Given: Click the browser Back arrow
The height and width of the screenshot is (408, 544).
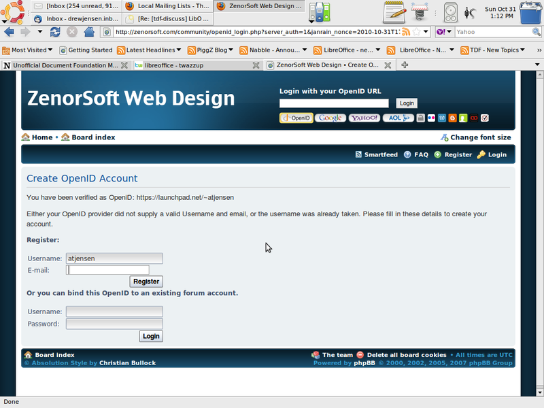Looking at the screenshot, I should (9, 32).
